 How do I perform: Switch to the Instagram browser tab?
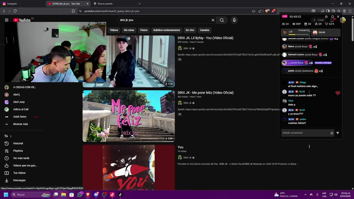point(22,4)
